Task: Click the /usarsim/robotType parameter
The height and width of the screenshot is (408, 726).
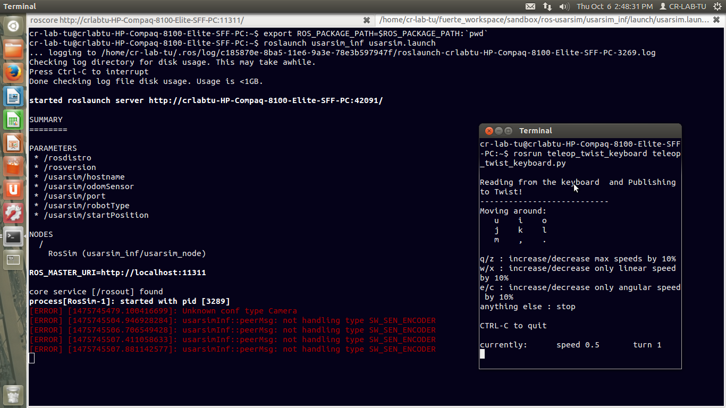Action: (x=87, y=206)
